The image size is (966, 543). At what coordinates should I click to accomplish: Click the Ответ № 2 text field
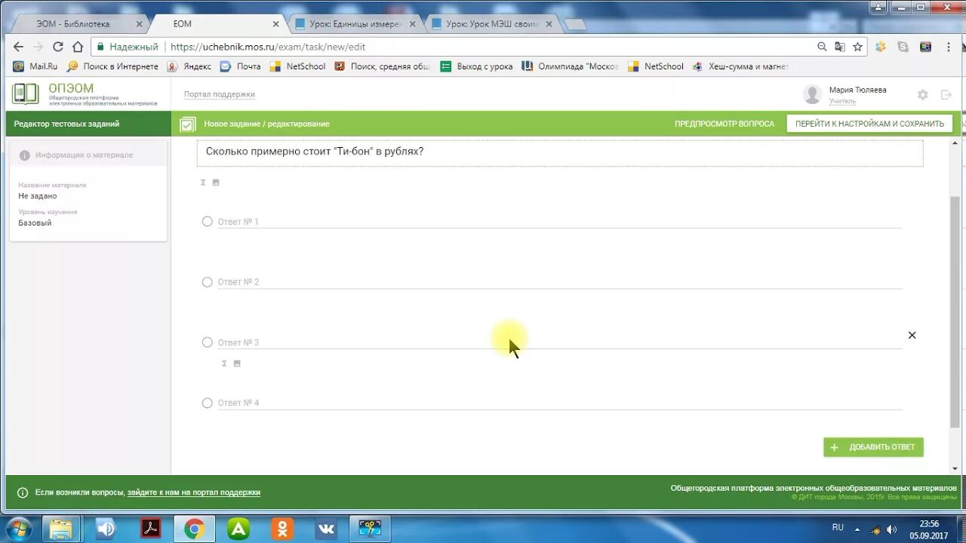point(560,282)
